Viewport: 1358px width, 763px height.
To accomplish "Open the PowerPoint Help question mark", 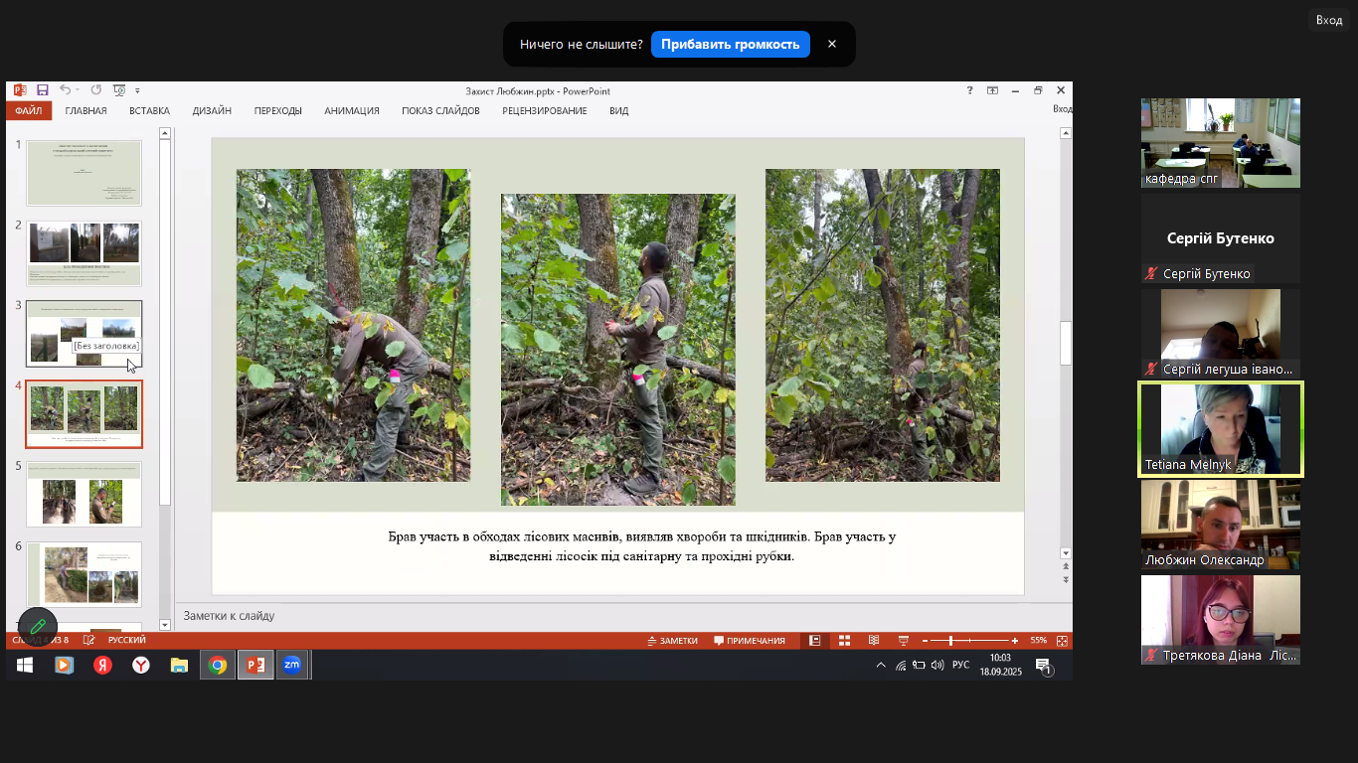I will pos(970,90).
